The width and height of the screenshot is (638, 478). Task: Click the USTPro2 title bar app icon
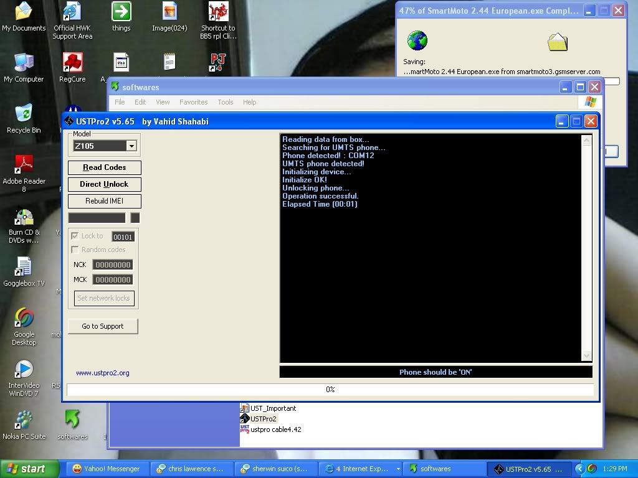pos(69,121)
